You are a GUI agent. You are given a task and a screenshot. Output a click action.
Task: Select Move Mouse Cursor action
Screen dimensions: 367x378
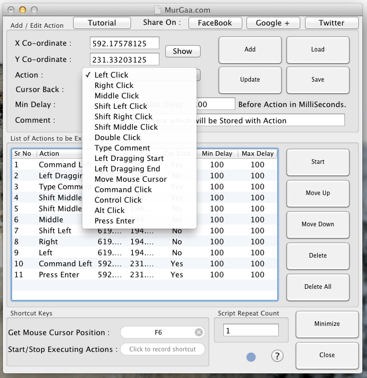coord(139,179)
